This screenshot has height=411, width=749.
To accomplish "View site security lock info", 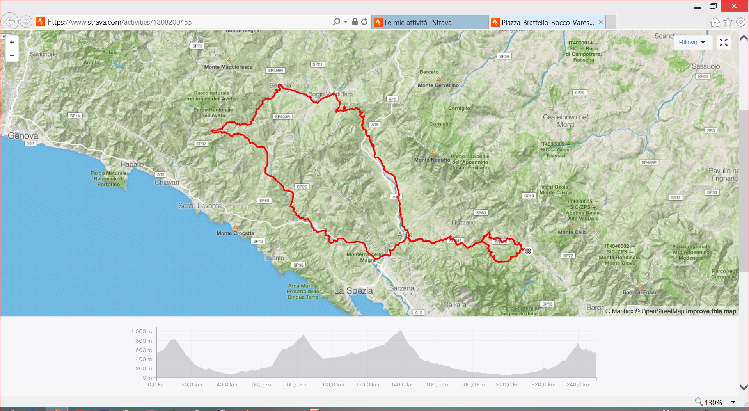I will 355,22.
